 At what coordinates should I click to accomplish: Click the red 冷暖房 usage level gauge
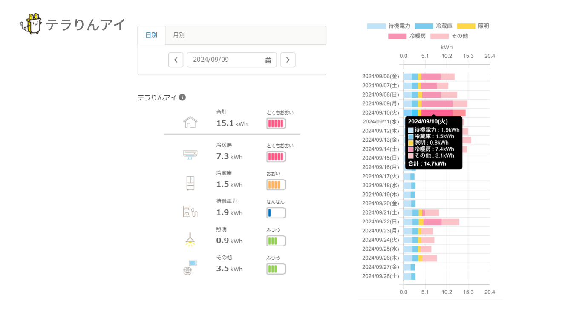tap(276, 157)
